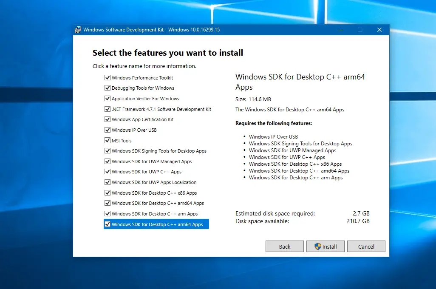Start installation with the Install button
Screen dimensions: 436x289
[326, 246]
